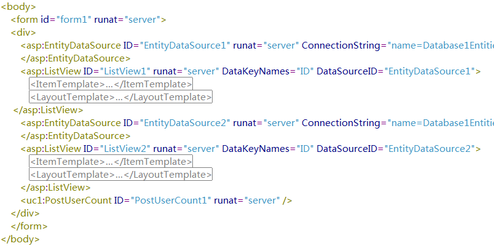Screen dimensions: 494x246
Task: Click the form1 id value
Action: tap(74, 20)
